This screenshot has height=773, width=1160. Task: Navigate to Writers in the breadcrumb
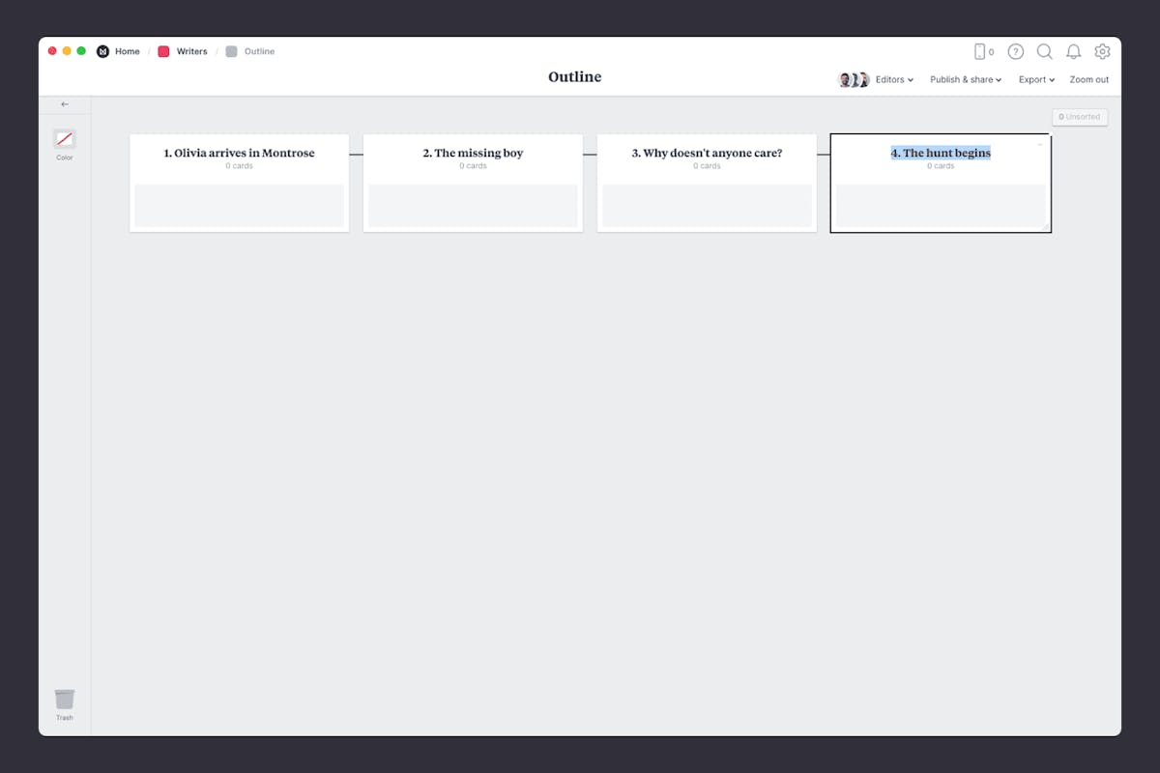click(x=190, y=51)
